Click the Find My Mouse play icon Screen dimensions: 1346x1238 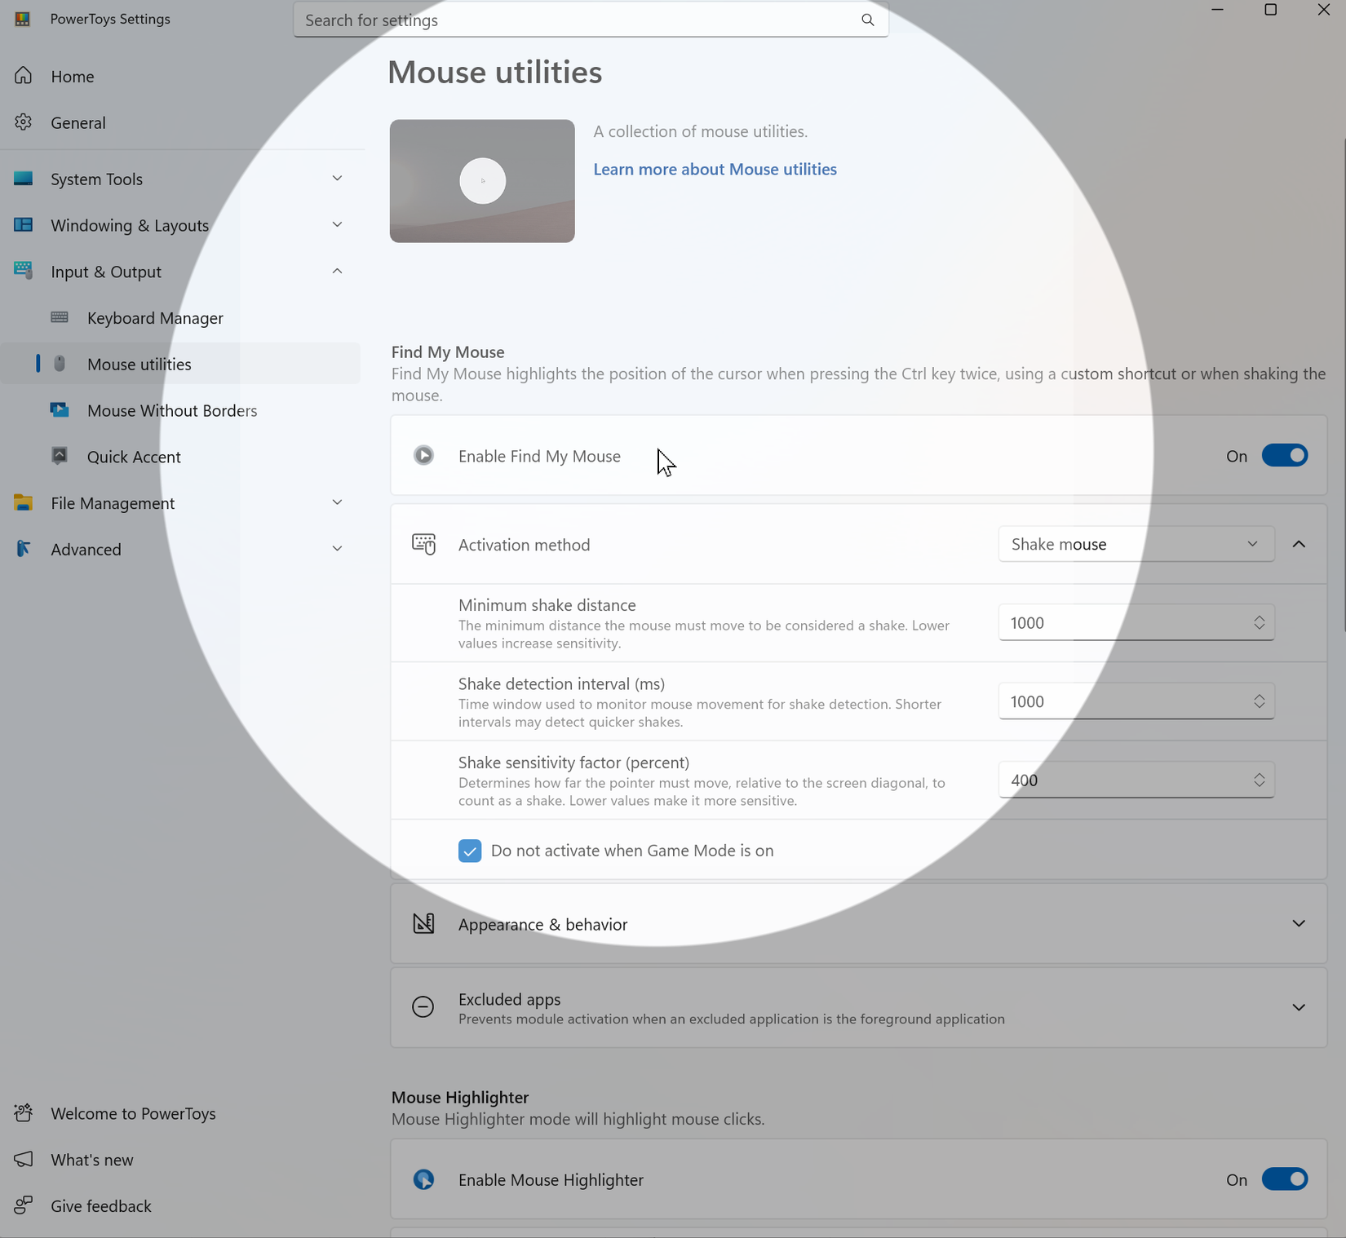tap(423, 456)
